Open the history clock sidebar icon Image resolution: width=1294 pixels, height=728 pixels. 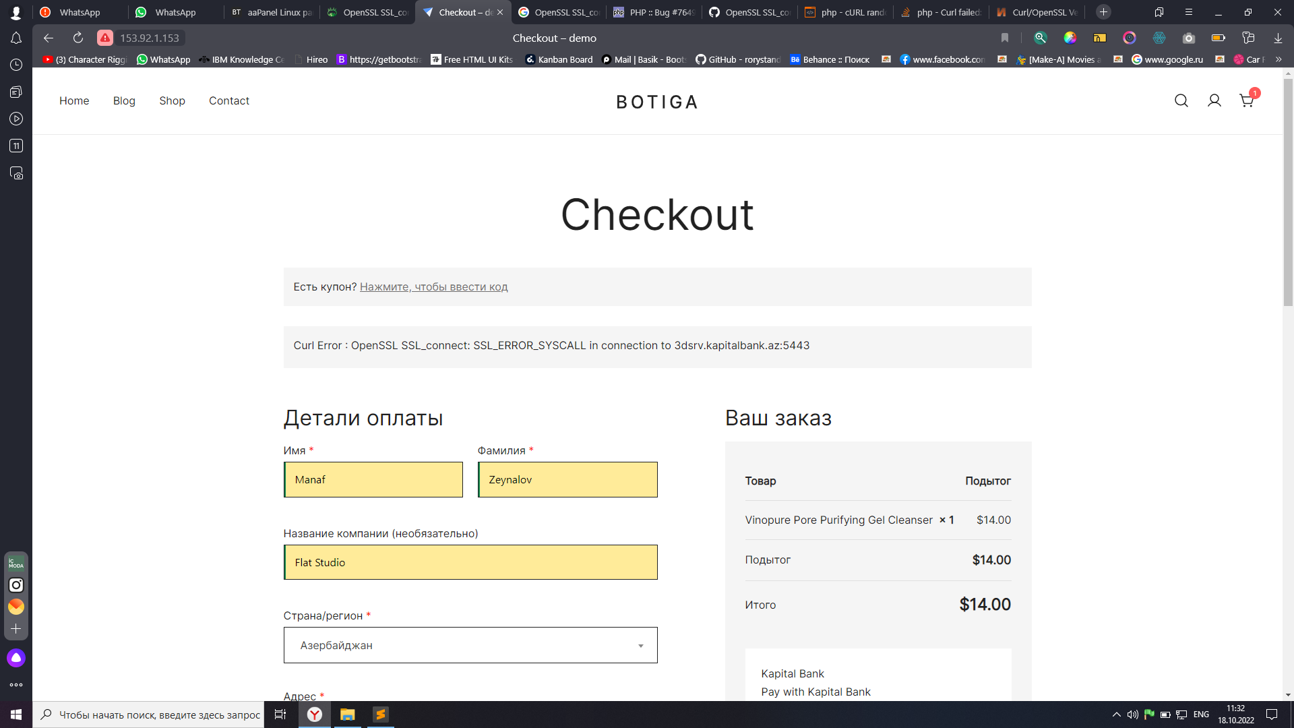[x=16, y=65]
